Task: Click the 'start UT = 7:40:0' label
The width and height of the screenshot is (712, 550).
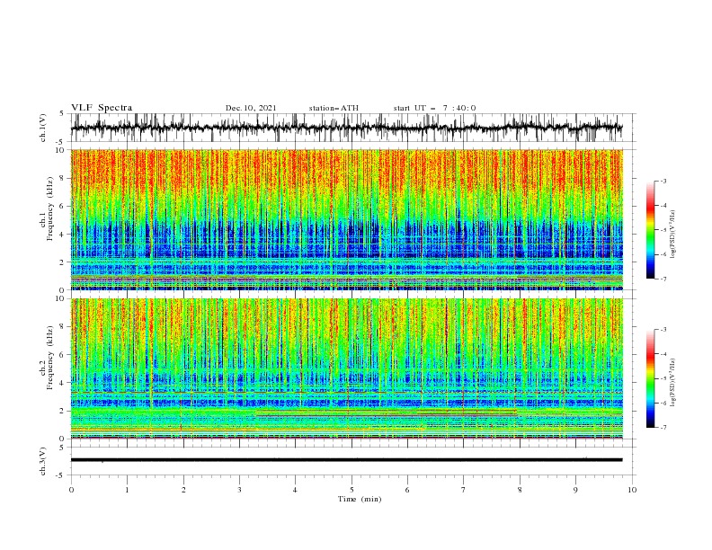Action: tap(434, 108)
